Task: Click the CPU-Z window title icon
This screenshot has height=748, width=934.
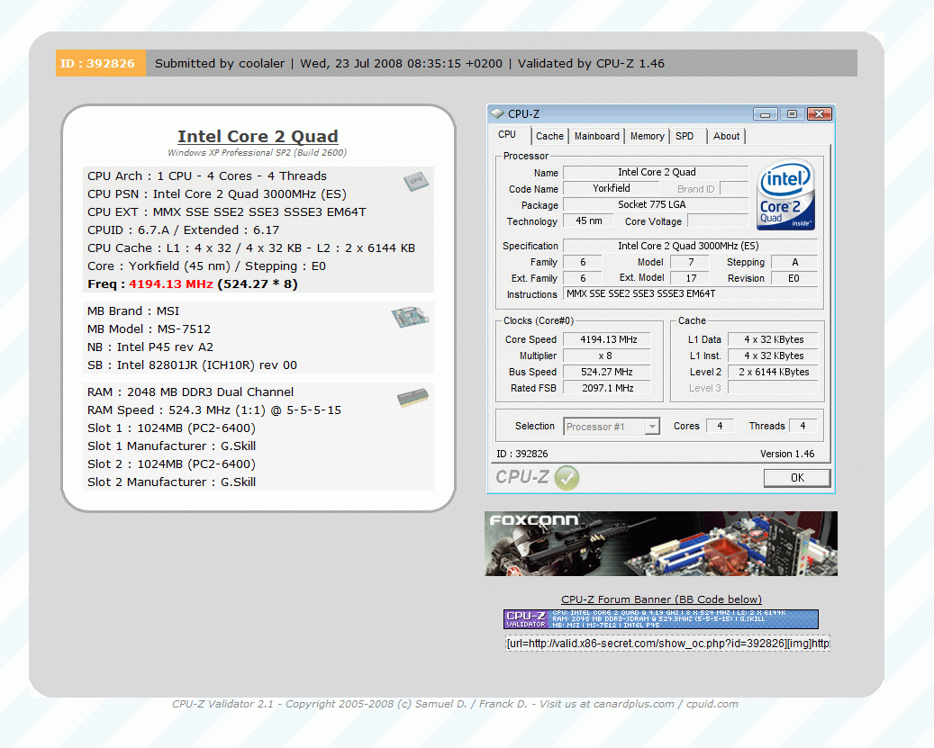Action: point(497,113)
